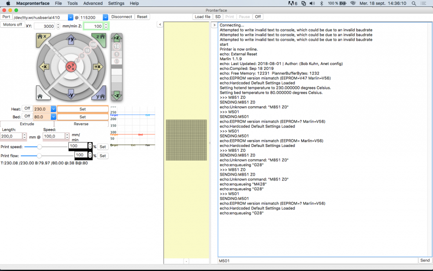Click the Extrude button
This screenshot has width=433, height=271.
tap(27, 124)
